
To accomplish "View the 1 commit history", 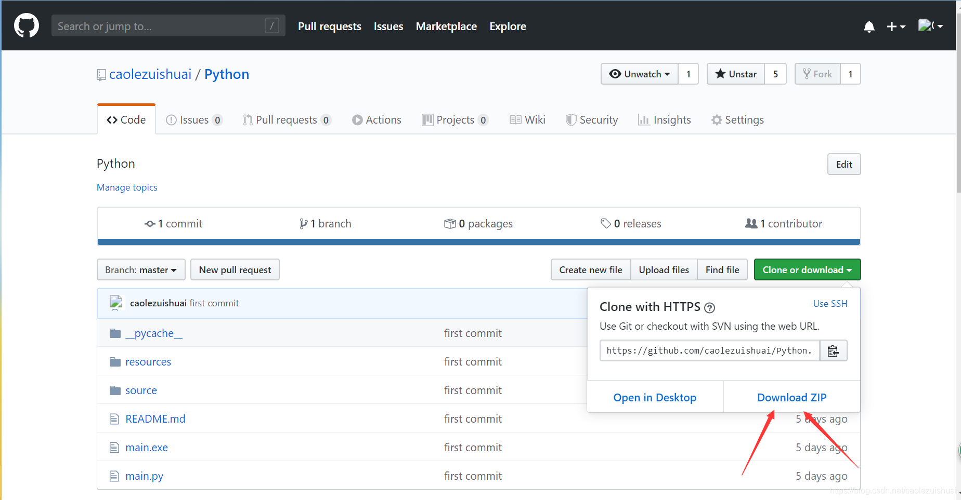I will coord(173,224).
